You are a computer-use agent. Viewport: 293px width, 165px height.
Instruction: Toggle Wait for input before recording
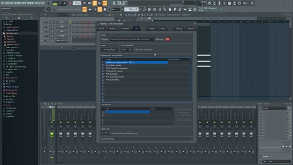tap(90, 3)
